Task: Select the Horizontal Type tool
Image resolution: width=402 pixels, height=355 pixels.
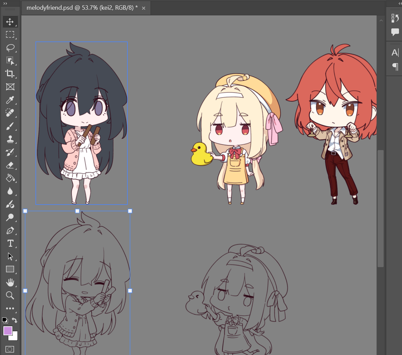Action: coord(10,244)
